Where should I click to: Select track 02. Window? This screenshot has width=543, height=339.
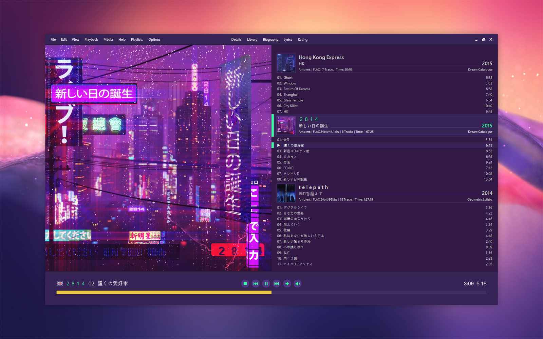[x=385, y=83]
